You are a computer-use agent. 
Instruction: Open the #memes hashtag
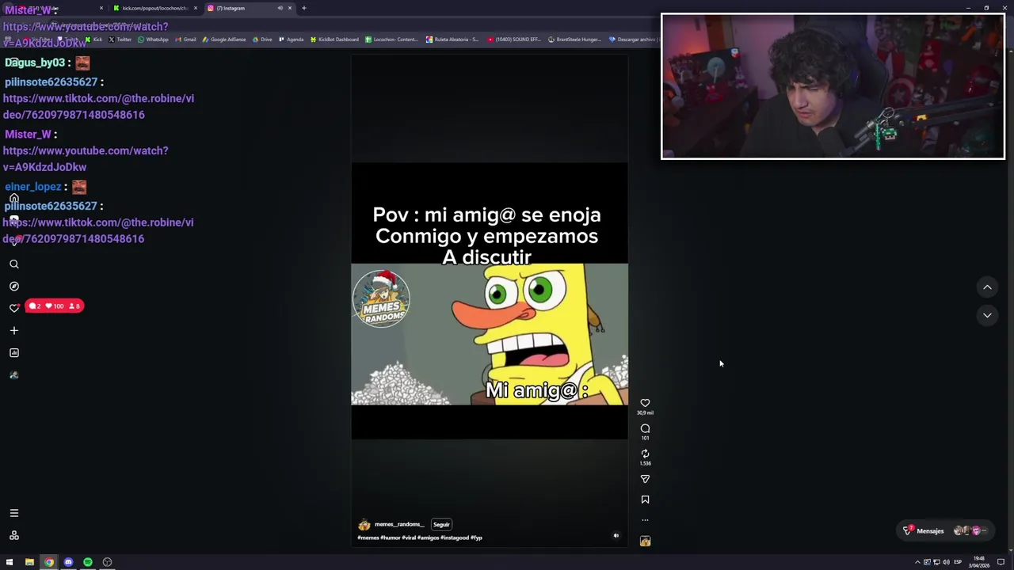coord(368,538)
